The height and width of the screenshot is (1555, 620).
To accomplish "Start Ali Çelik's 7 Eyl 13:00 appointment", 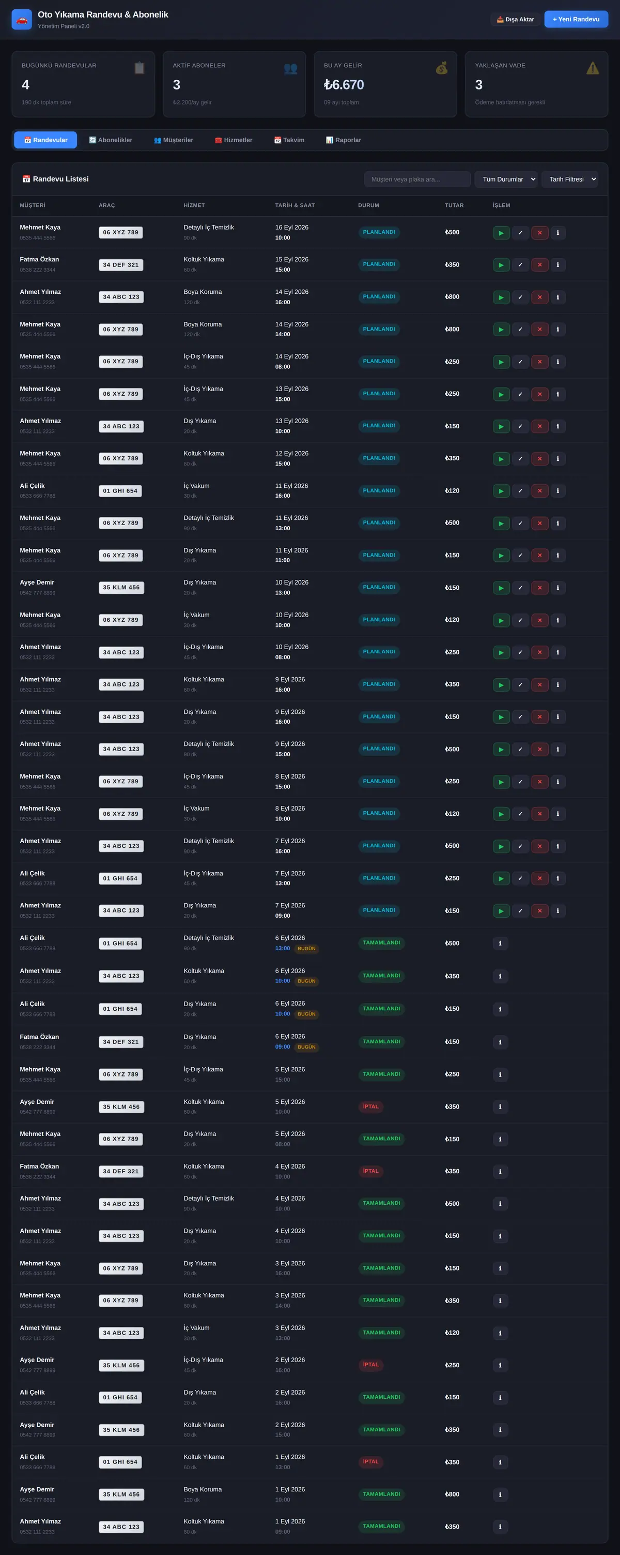I will (x=501, y=878).
